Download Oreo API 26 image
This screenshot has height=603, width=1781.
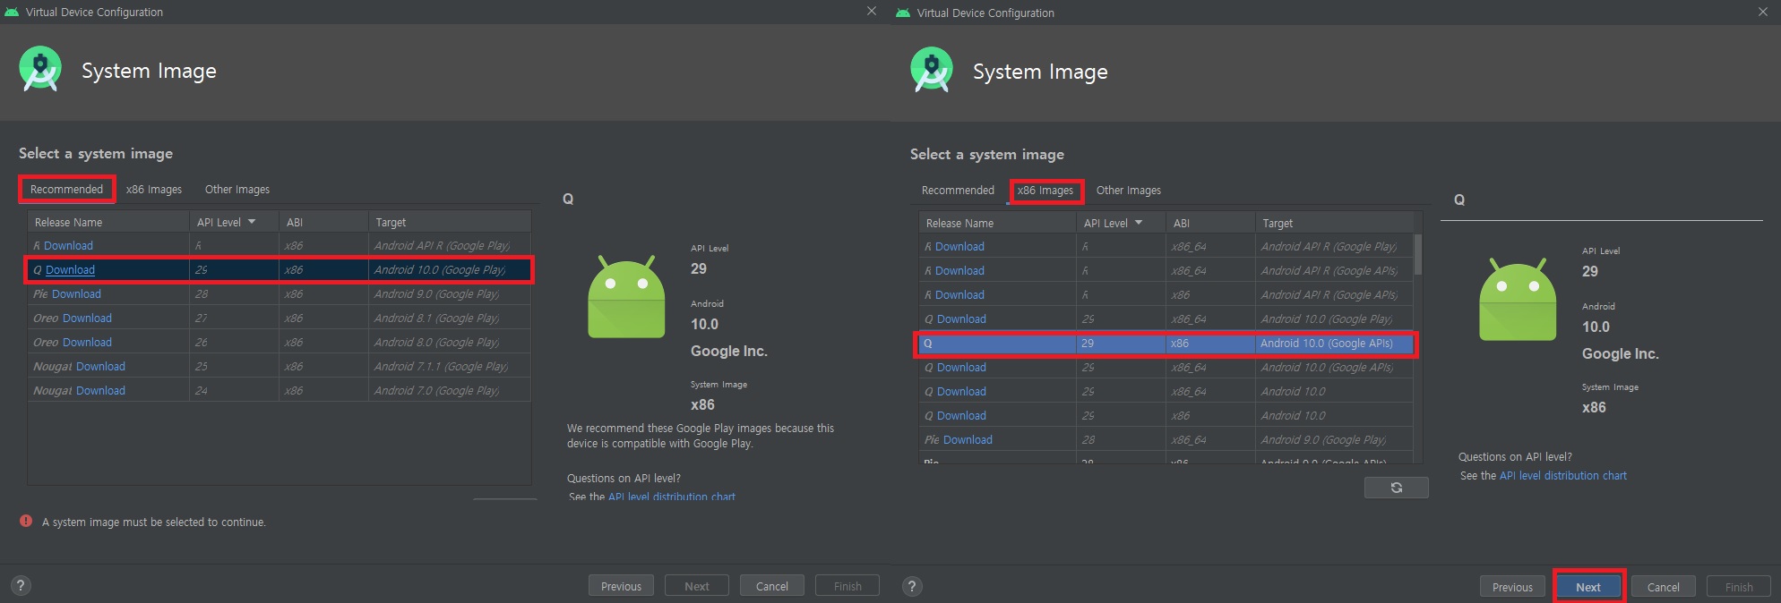click(x=87, y=343)
